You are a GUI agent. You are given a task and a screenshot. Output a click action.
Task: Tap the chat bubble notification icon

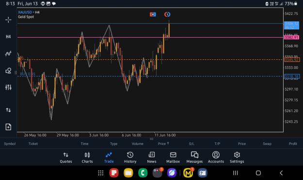[x=54, y=4]
